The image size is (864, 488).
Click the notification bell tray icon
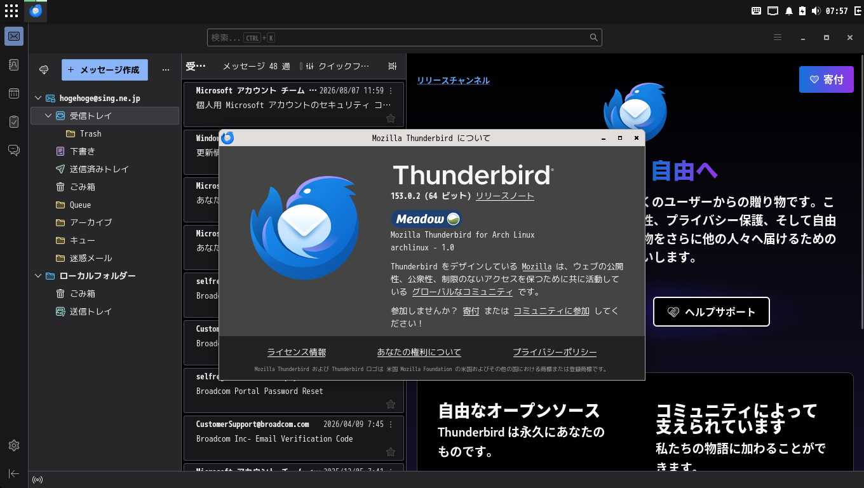(x=789, y=11)
